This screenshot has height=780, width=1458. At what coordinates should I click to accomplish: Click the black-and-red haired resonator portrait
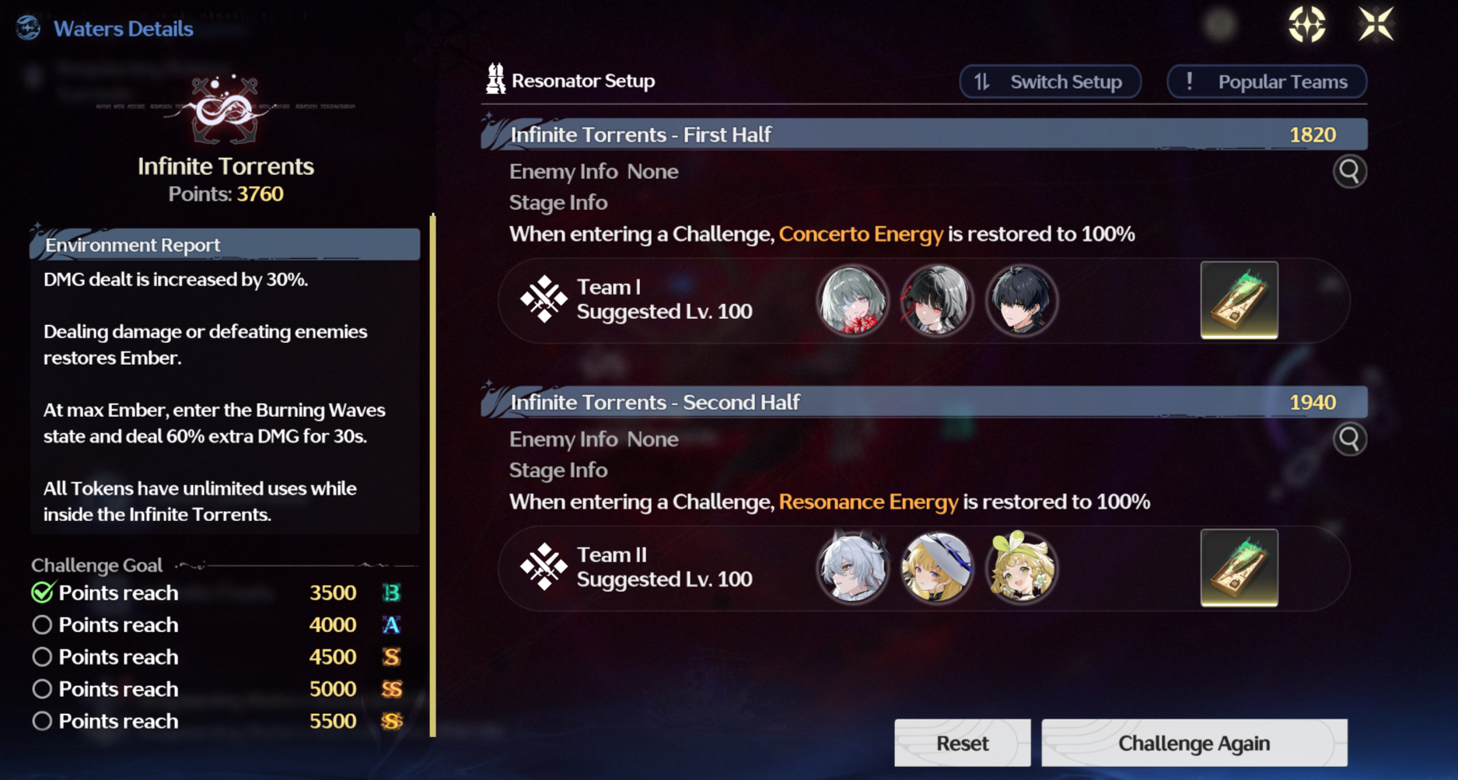937,300
